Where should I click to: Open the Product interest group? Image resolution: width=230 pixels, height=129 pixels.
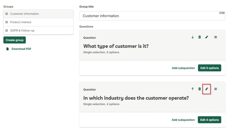pyautogui.click(x=38, y=22)
